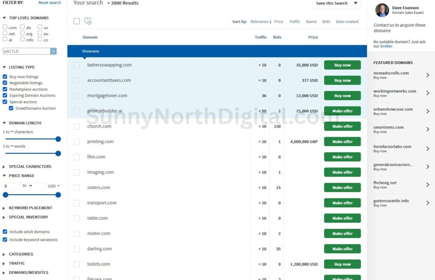Expand the Special Characters filter section
This screenshot has width=435, height=280.
[x=5, y=167]
